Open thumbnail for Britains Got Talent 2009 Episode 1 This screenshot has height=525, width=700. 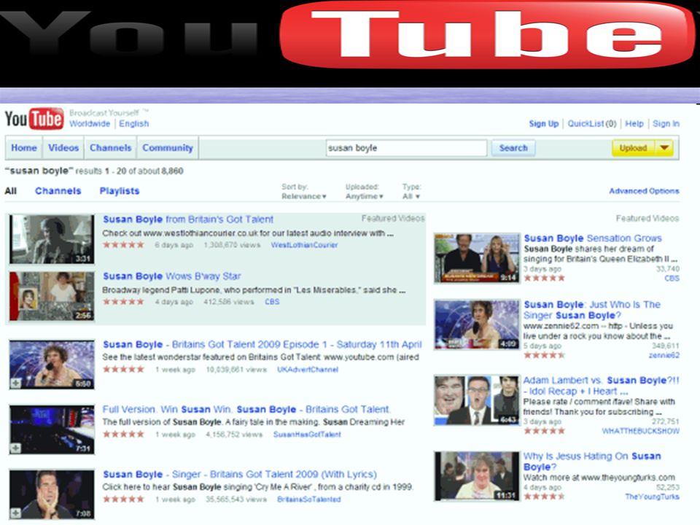(52, 365)
